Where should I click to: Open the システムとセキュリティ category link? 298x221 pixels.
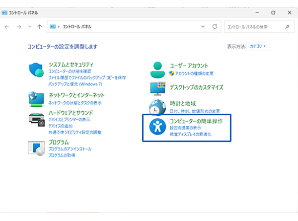(71, 65)
